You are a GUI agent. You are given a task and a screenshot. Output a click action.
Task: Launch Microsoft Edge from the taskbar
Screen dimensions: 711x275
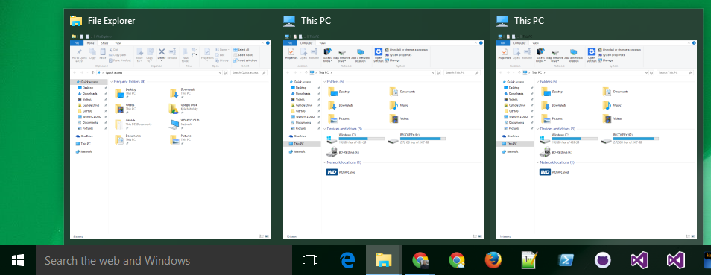(x=347, y=260)
